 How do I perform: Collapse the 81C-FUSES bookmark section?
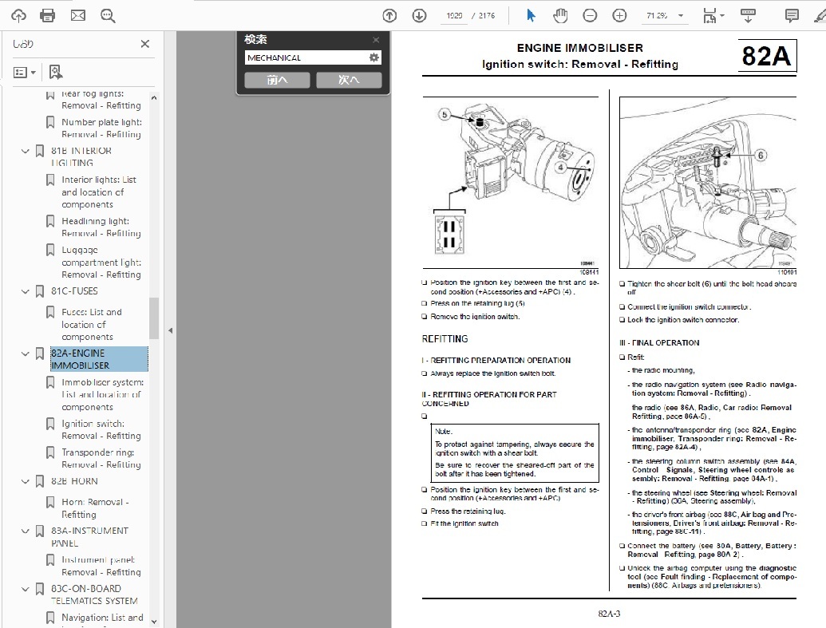[x=25, y=291]
